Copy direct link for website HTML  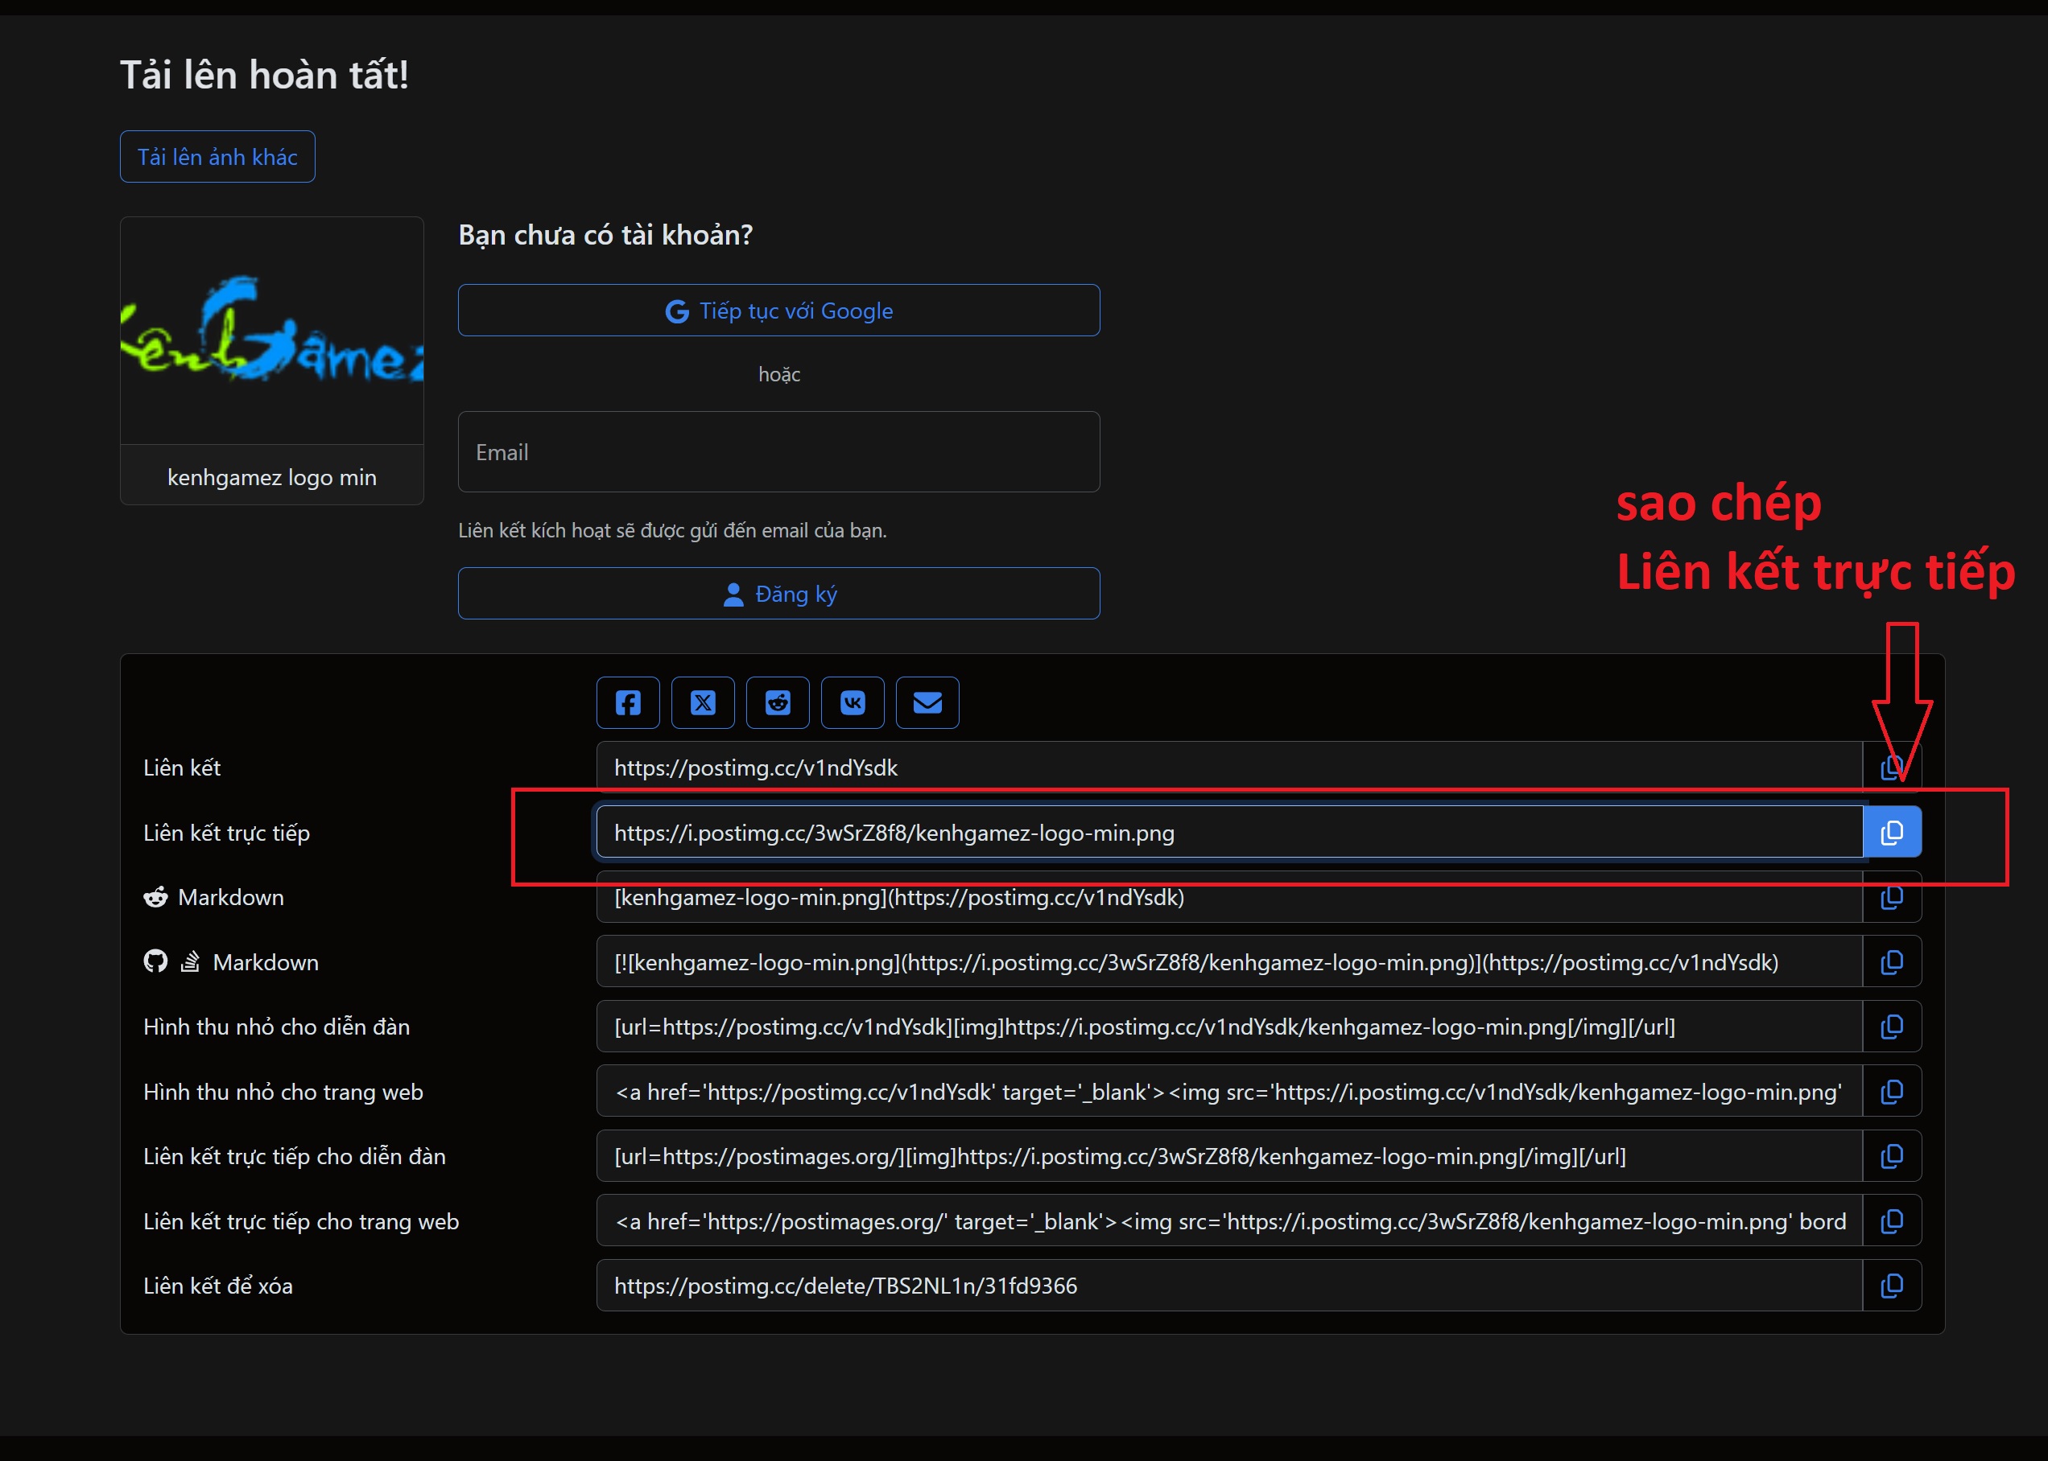pos(1891,1220)
